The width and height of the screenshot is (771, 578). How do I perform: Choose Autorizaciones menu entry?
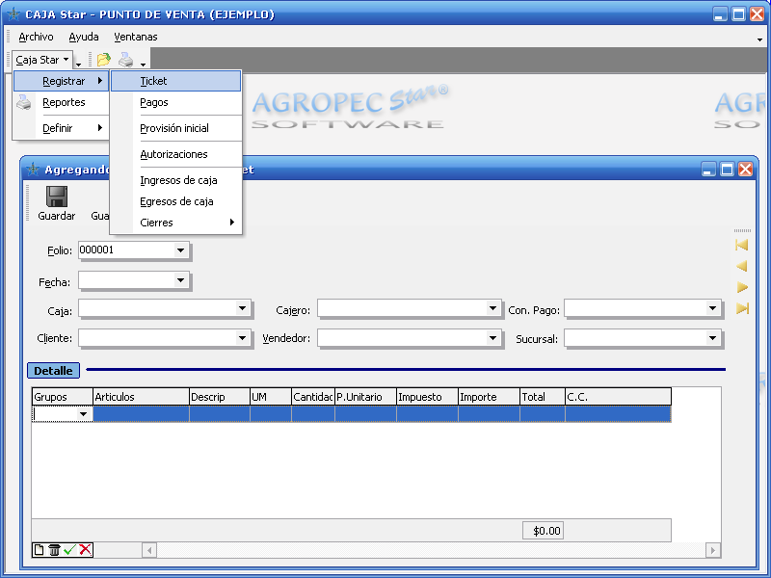(176, 154)
